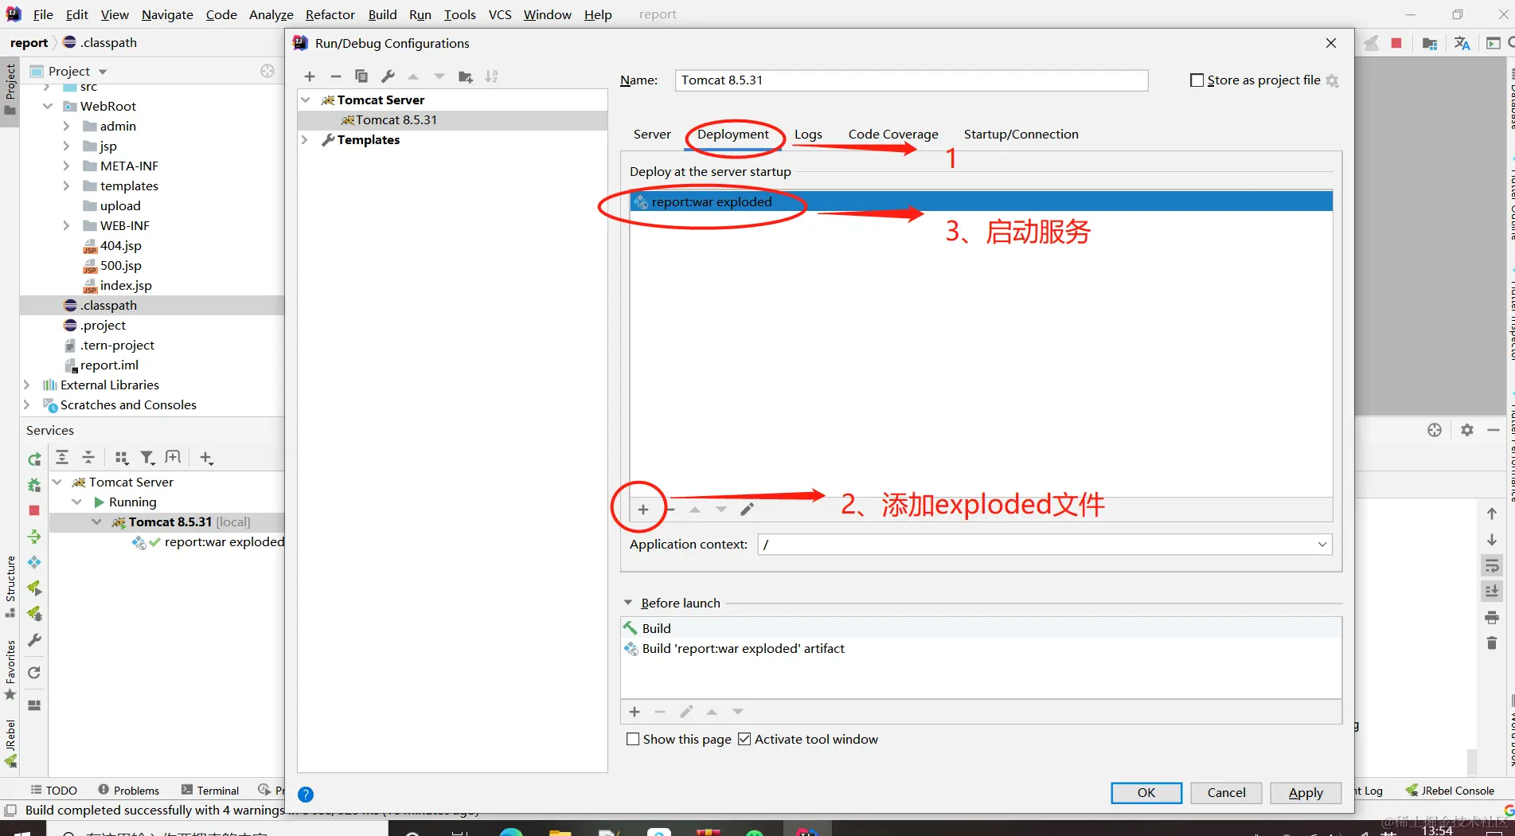This screenshot has width=1515, height=836.
Task: Click the OK button
Action: pyautogui.click(x=1146, y=793)
